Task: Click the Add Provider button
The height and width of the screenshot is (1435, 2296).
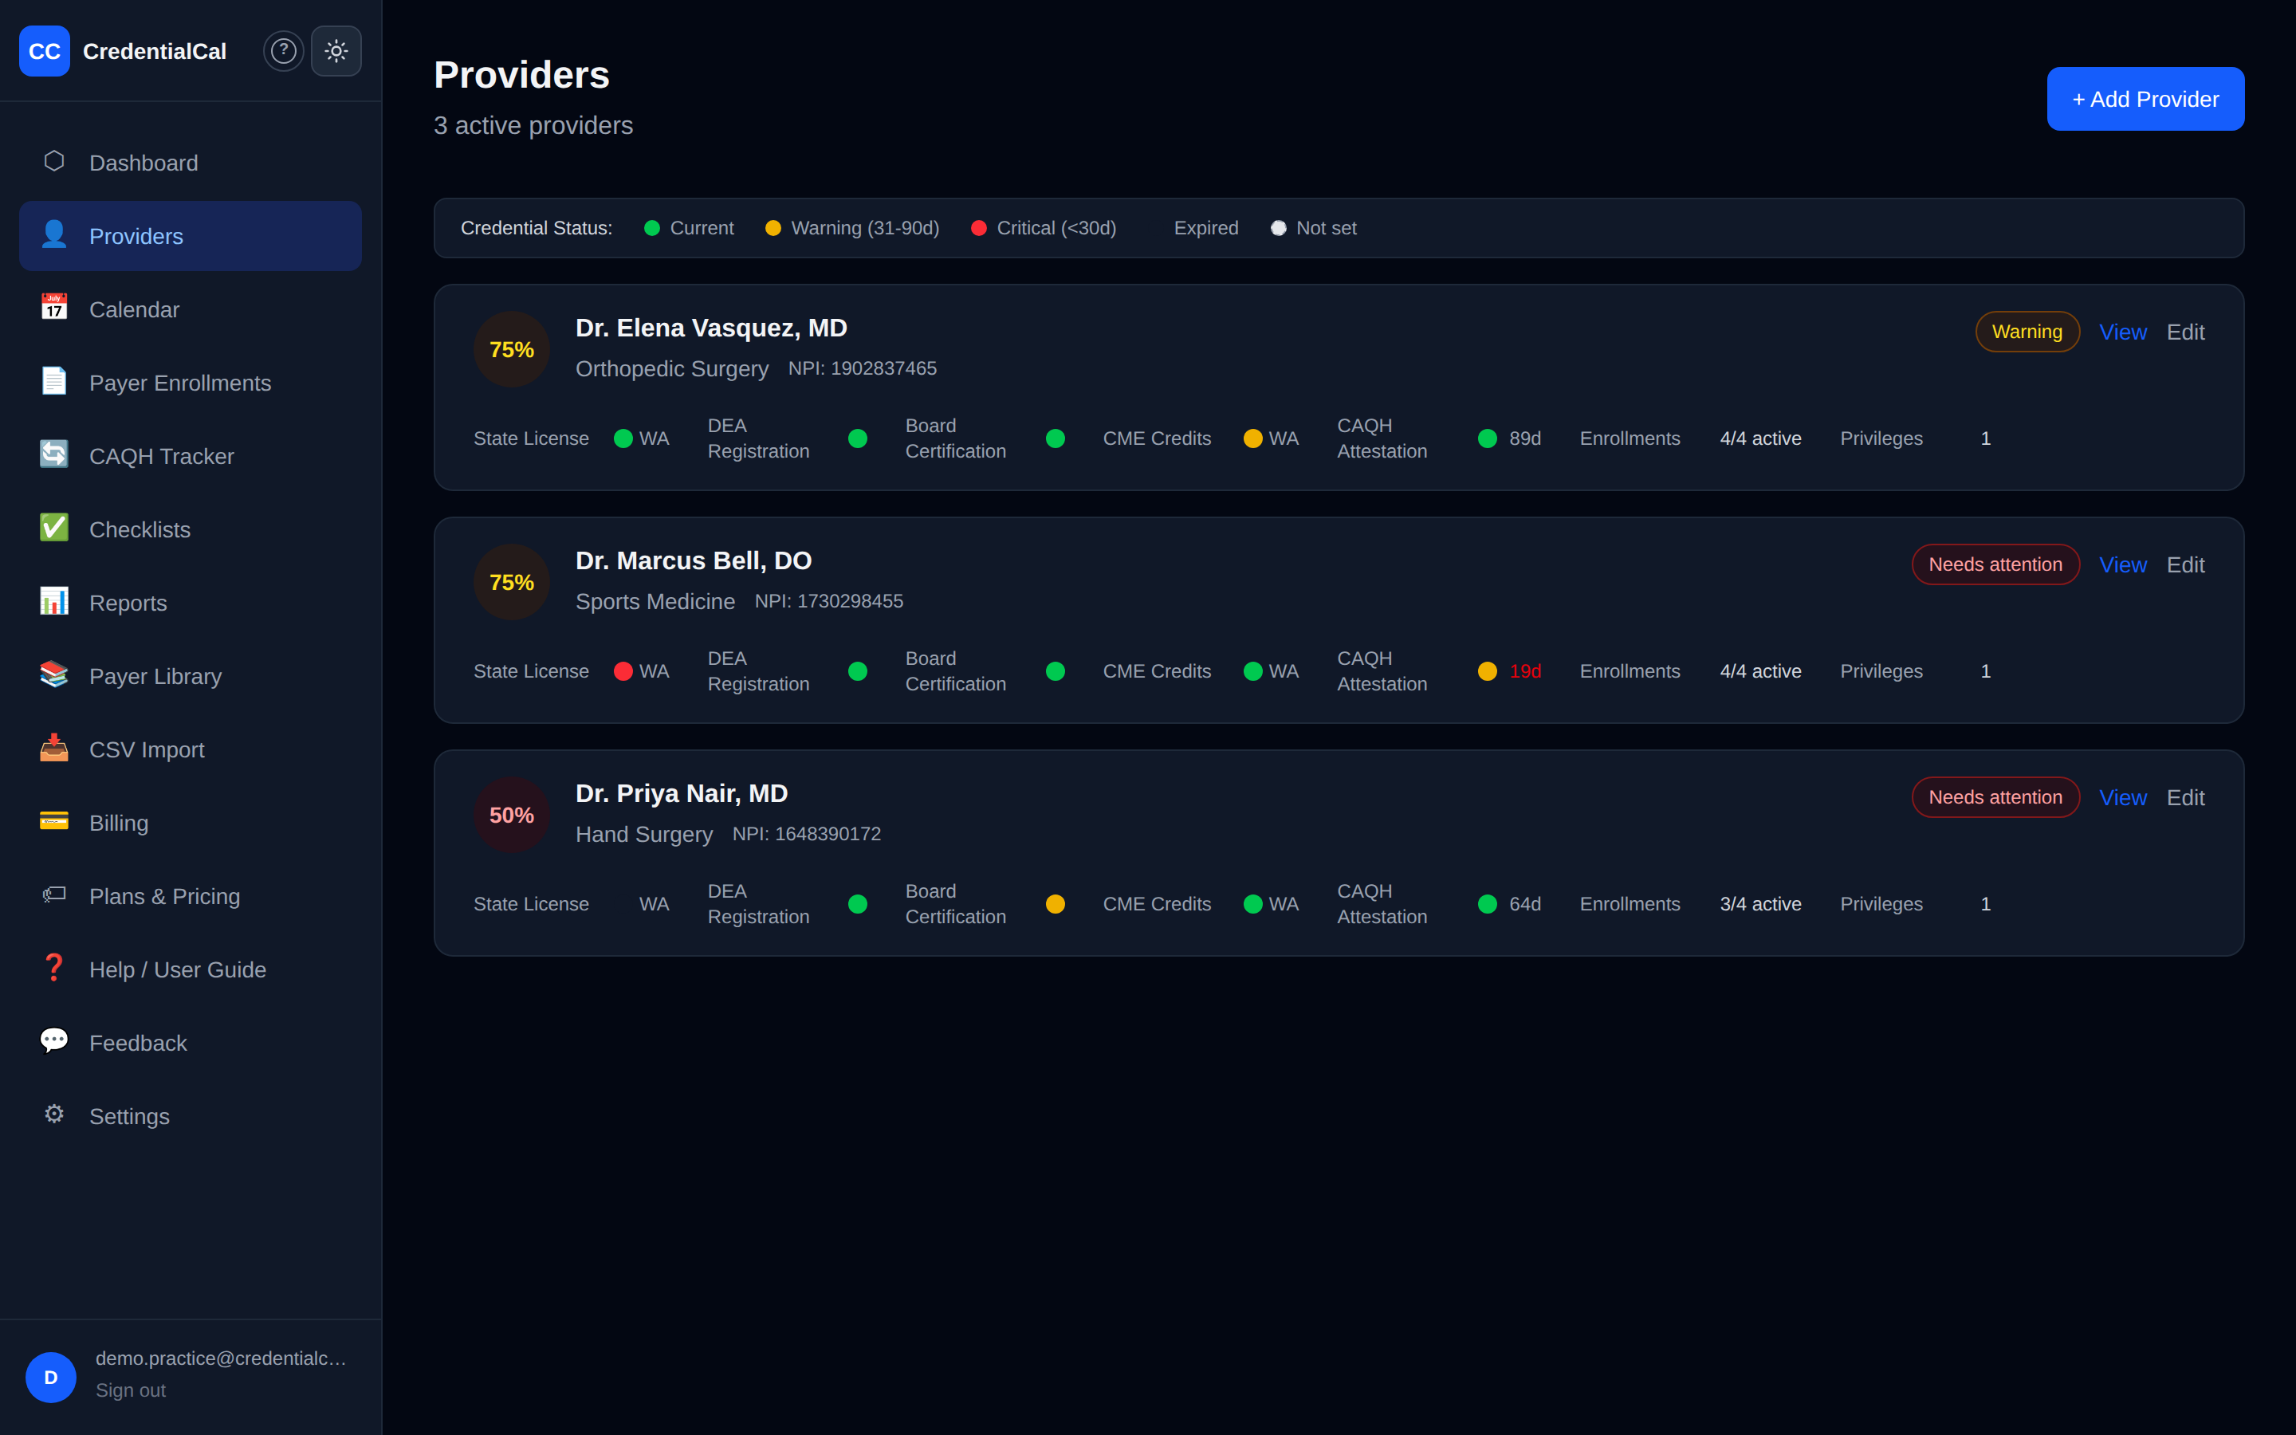Action: click(2145, 99)
